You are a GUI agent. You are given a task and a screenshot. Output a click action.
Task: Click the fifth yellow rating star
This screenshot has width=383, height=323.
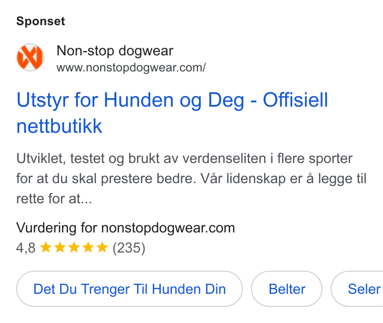pyautogui.click(x=102, y=248)
